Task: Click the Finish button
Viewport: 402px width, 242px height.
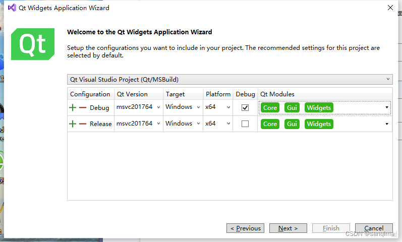Action: click(x=331, y=228)
